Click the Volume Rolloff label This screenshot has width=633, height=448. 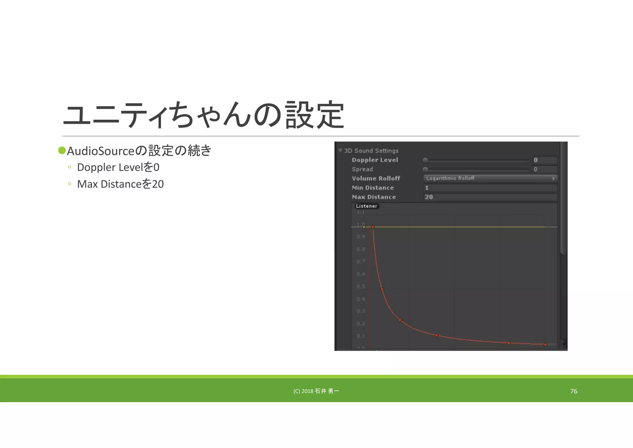click(x=376, y=179)
